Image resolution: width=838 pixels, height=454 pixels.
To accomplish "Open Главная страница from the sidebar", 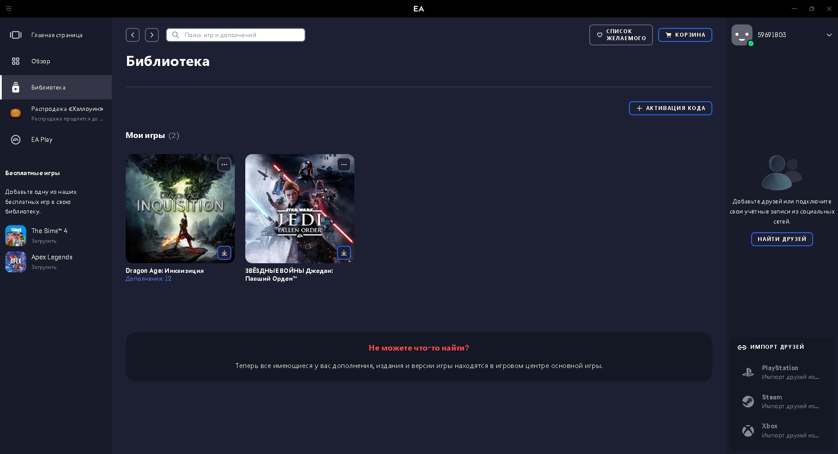I will (x=56, y=35).
